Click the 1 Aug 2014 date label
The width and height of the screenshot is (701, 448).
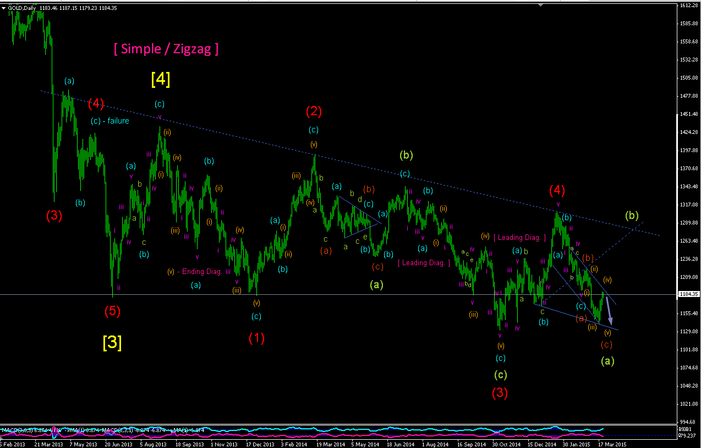435,444
